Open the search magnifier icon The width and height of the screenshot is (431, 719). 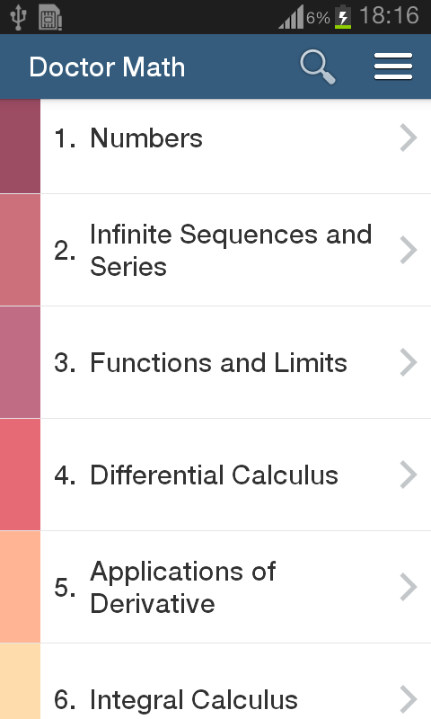(x=317, y=67)
